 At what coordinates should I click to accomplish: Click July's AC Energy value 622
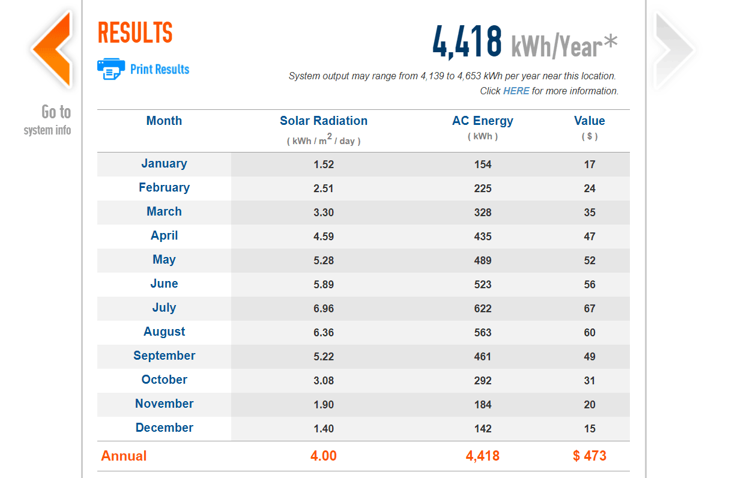(482, 309)
